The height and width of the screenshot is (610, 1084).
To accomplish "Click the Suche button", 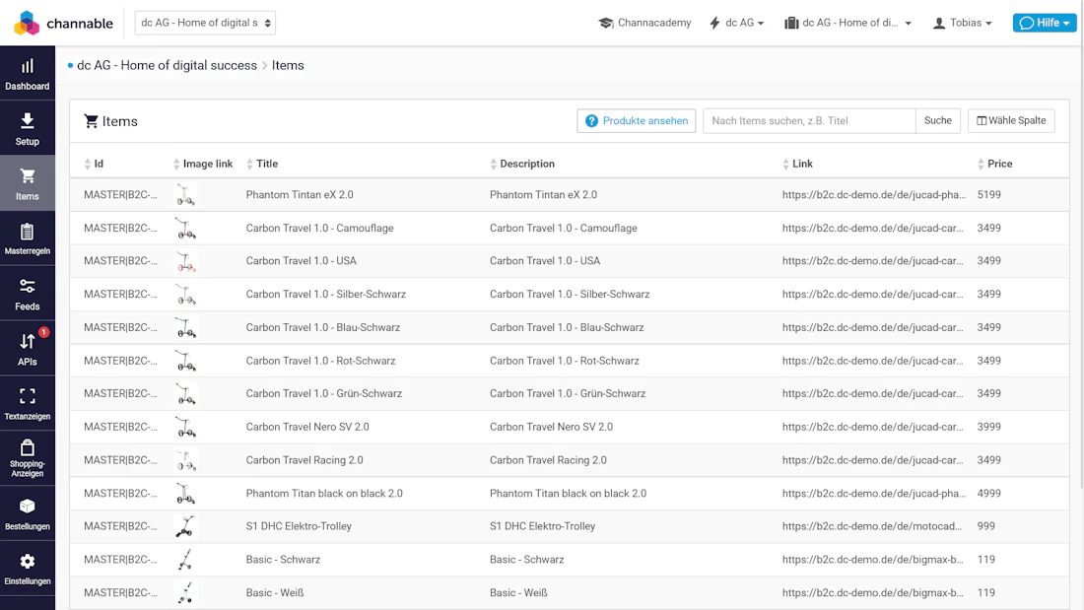I will coord(937,121).
